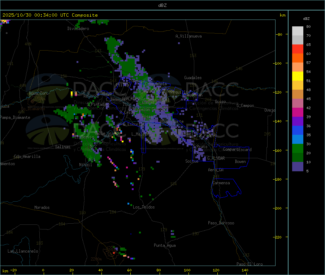Click the 'Divisadero' map label
This screenshot has width=325, height=275.
point(78,29)
